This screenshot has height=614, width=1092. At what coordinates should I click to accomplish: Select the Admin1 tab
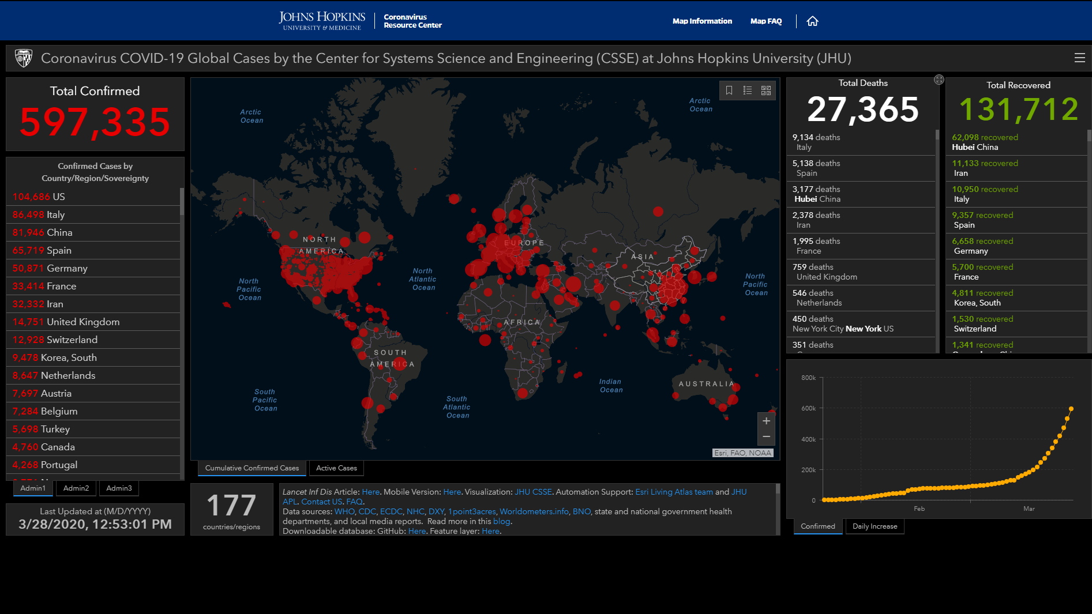pyautogui.click(x=33, y=488)
